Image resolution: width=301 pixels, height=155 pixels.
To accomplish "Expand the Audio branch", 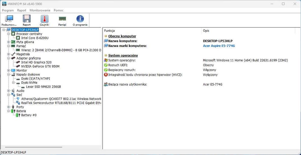I will 8,91.
